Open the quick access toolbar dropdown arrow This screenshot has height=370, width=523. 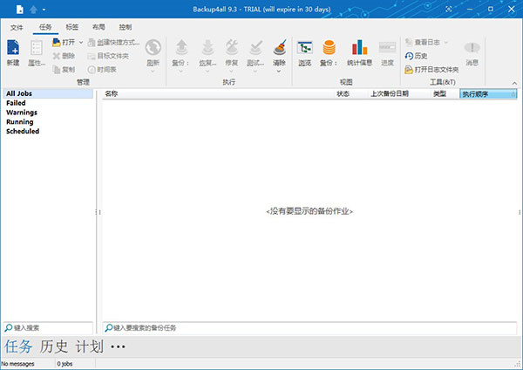(44, 10)
